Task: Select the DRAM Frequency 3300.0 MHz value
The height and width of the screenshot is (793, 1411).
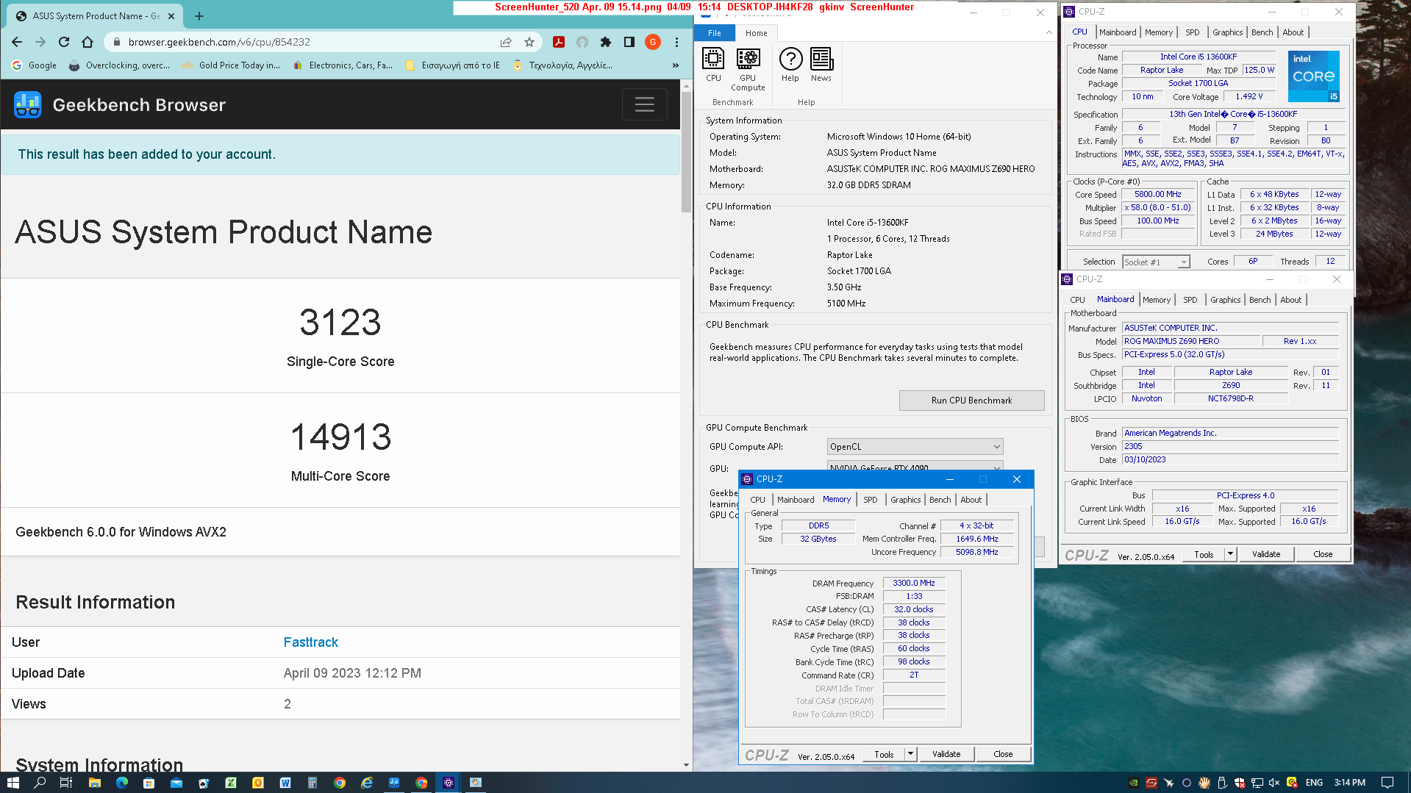Action: (x=914, y=583)
